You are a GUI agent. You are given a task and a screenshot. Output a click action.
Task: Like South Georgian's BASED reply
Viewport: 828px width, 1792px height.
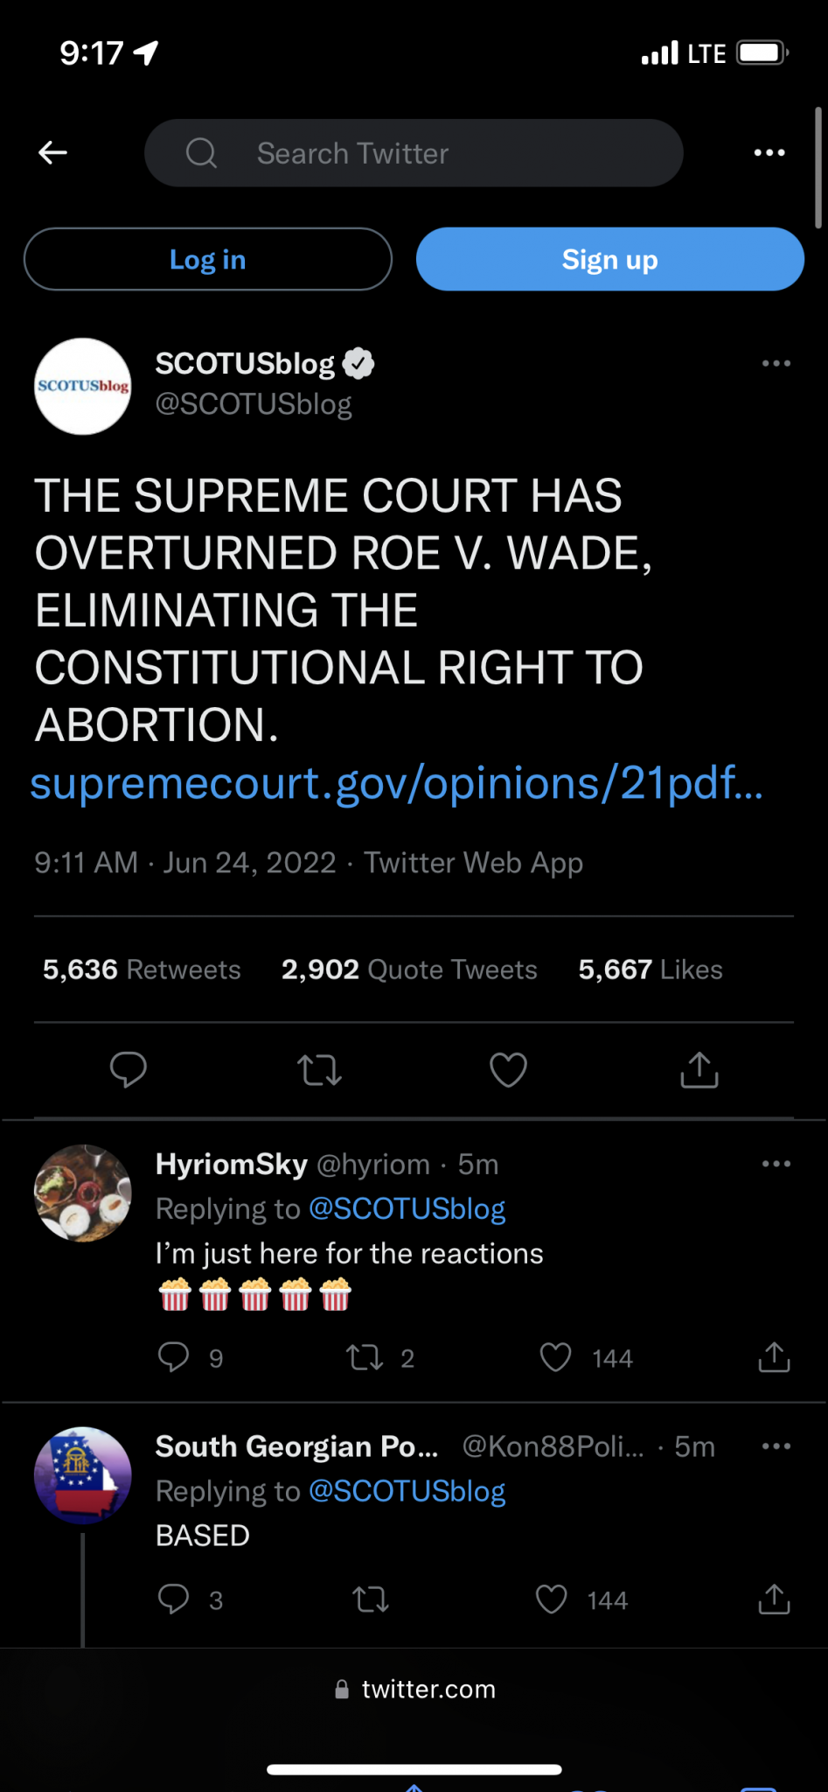click(x=552, y=1599)
